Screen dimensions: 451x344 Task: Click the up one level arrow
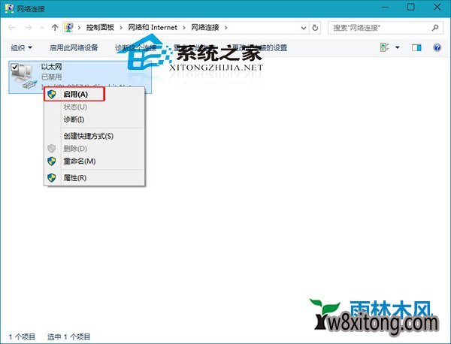pyautogui.click(x=55, y=27)
